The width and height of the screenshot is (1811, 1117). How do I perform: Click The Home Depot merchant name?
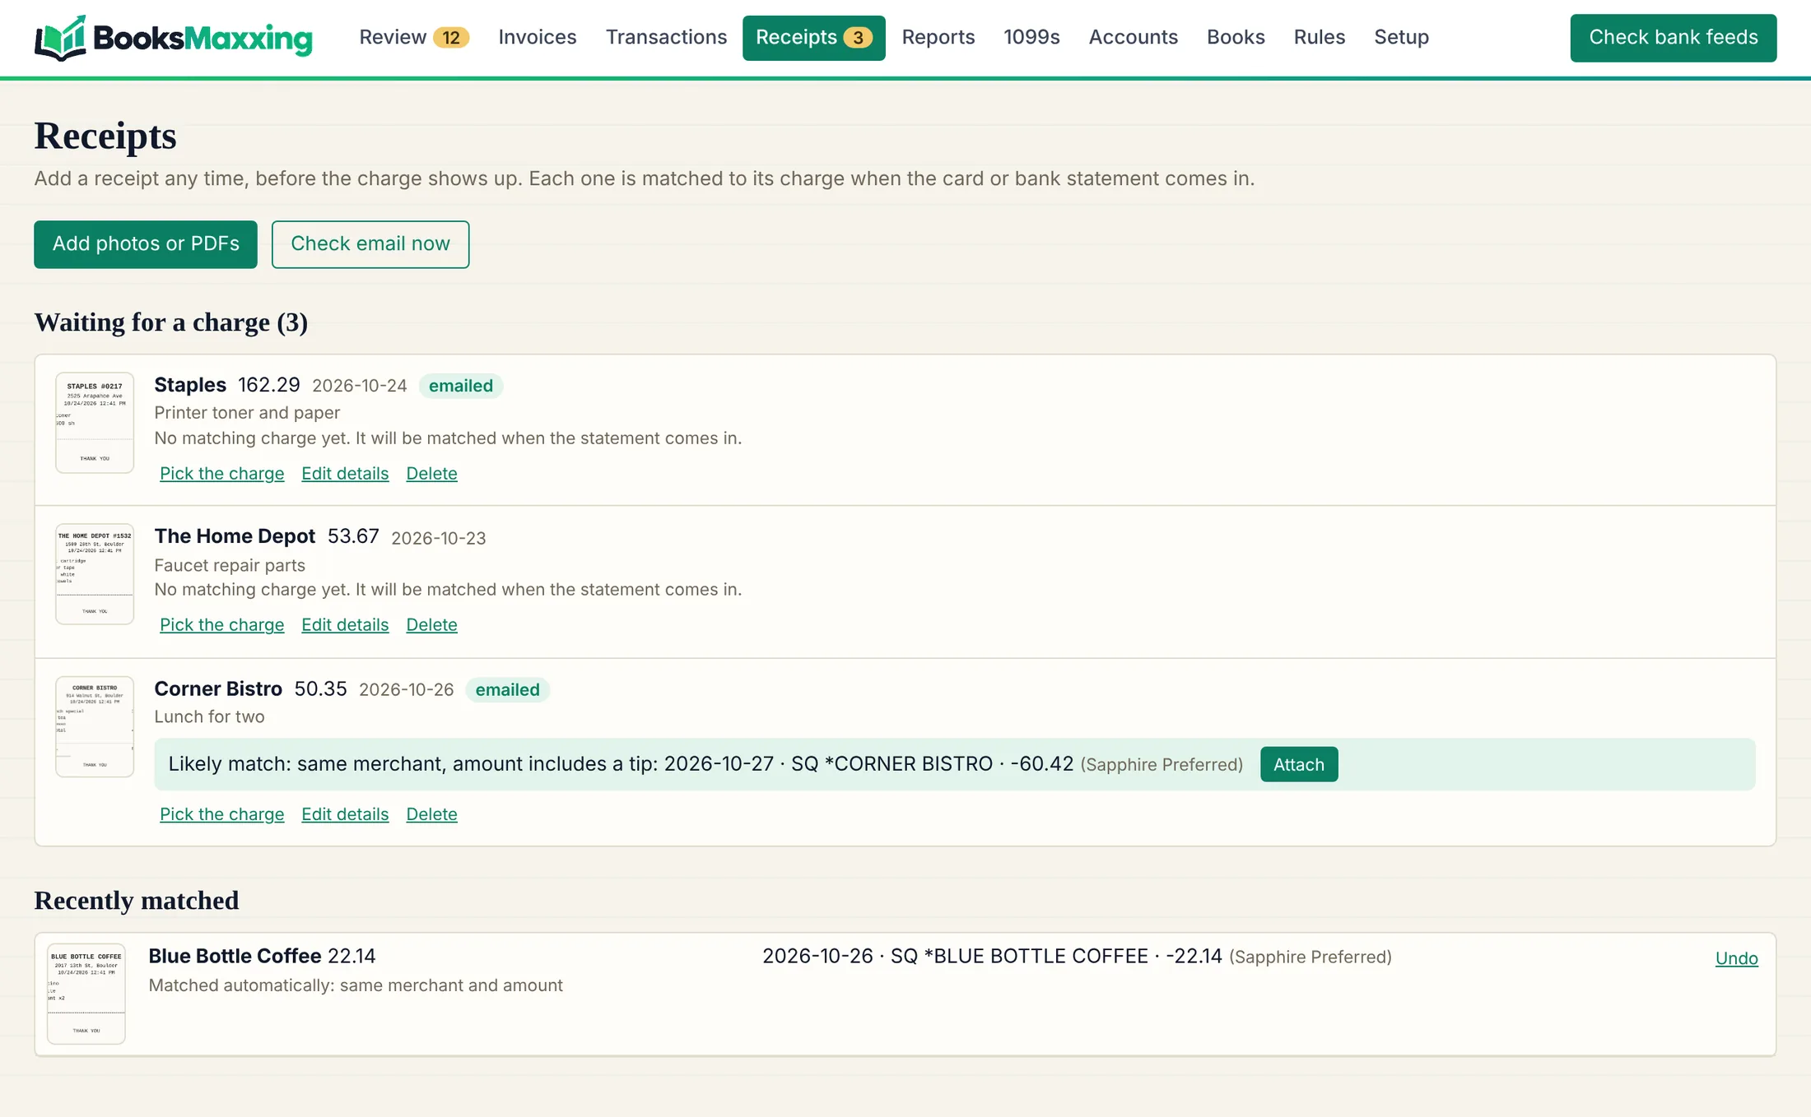coord(235,536)
